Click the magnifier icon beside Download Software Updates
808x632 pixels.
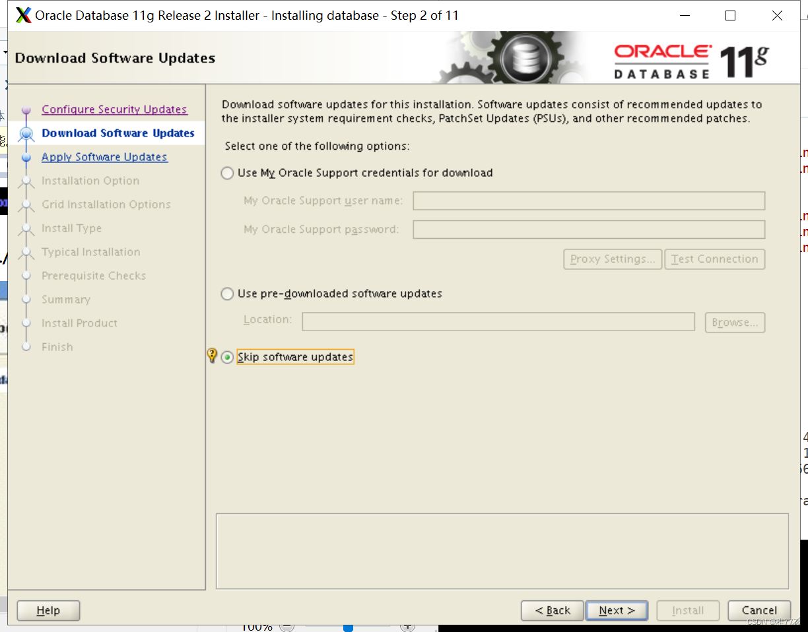[x=26, y=133]
